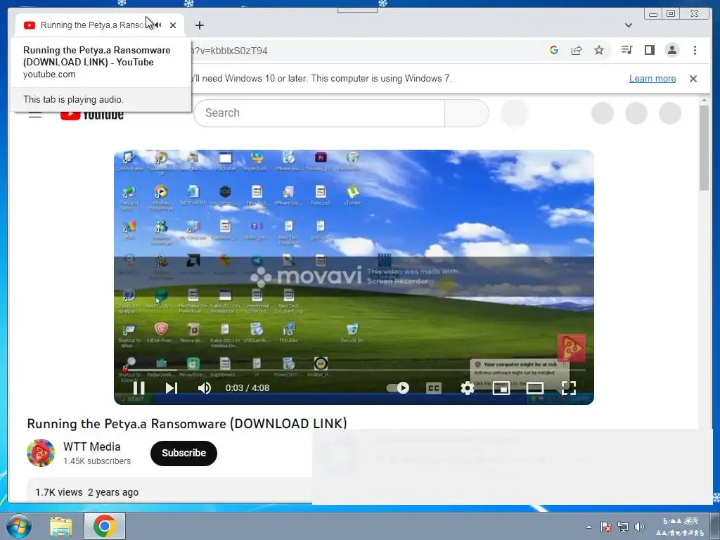Go to YouTube home logo
This screenshot has width=720, height=540.
92,115
